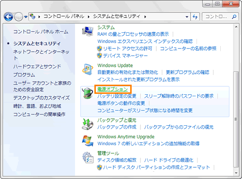Click shield icon beside ハード ディスク パーティション
242x179 pixels.
100,167
